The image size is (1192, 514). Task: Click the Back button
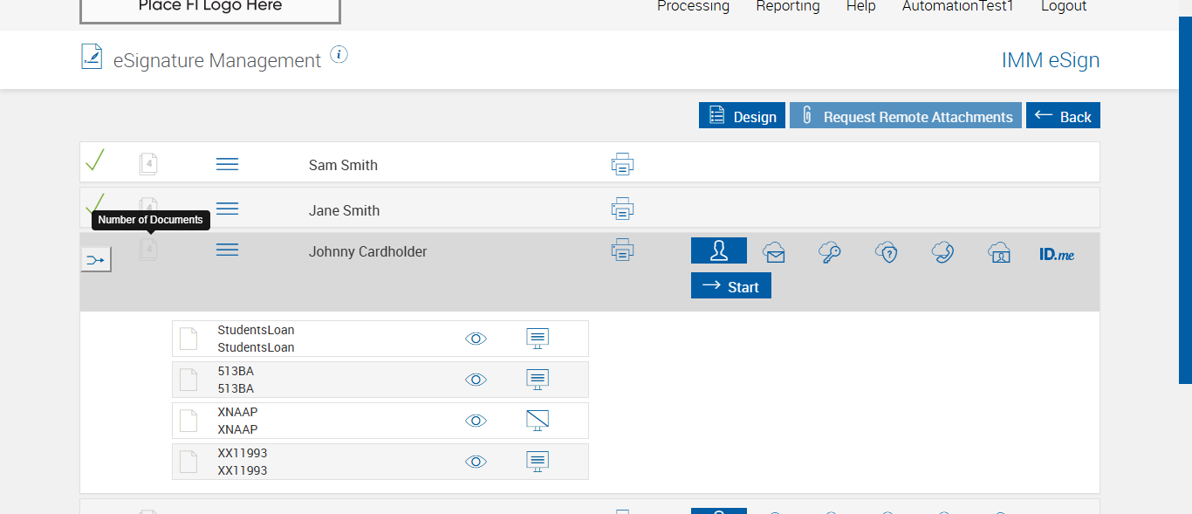(x=1063, y=116)
